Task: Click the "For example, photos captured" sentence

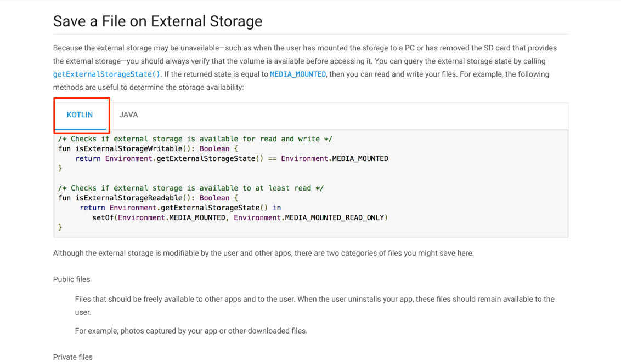Action: 191,331
